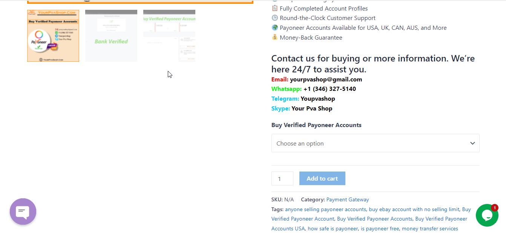Screen dimensions: 506x233
Task: Open 'how safe is payoneer' tag
Action: [333, 228]
